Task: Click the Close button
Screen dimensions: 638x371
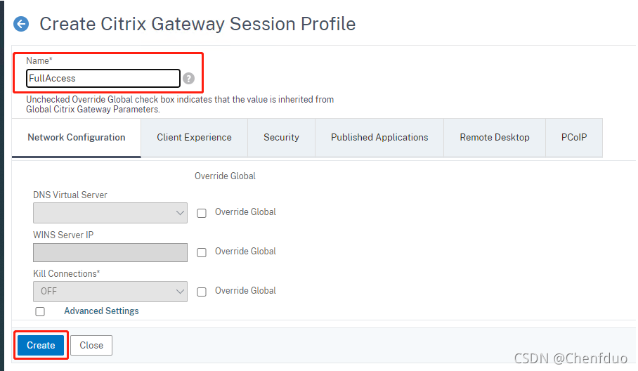Action: point(91,346)
